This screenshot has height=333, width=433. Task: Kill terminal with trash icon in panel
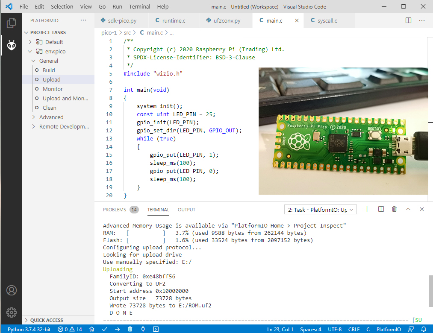[x=394, y=209]
